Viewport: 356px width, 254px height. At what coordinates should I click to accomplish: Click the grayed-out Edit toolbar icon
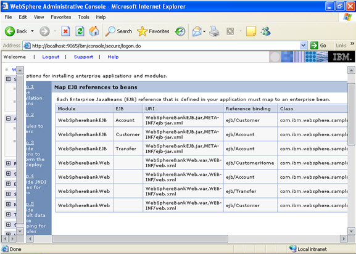point(230,31)
